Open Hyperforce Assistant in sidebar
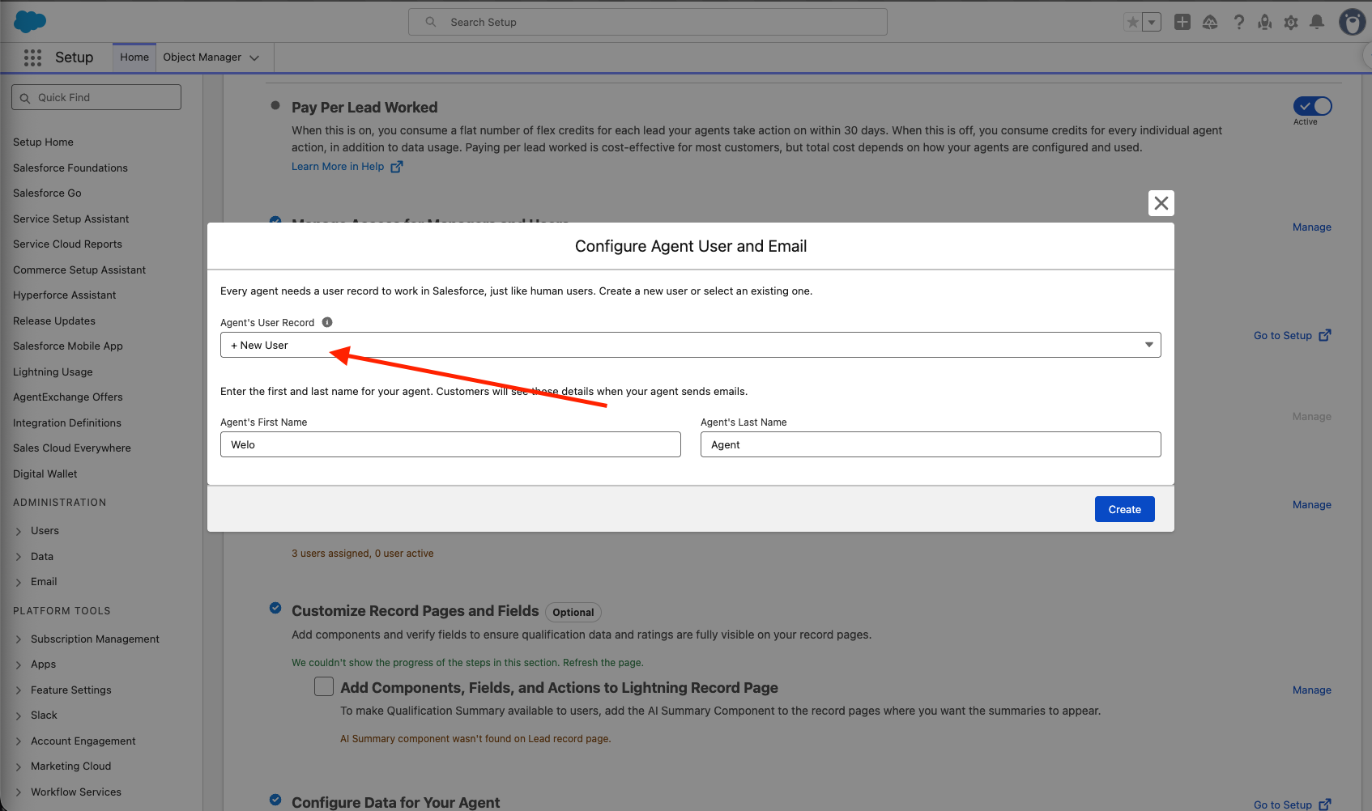Image resolution: width=1372 pixels, height=811 pixels. [65, 295]
